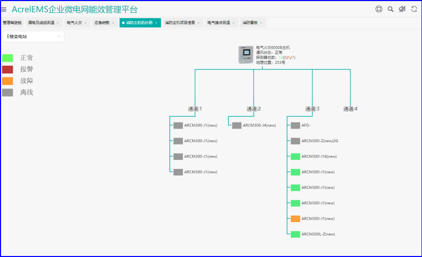Open the E楼变电站 substation dropdown
The height and width of the screenshot is (257, 422).
pos(33,36)
